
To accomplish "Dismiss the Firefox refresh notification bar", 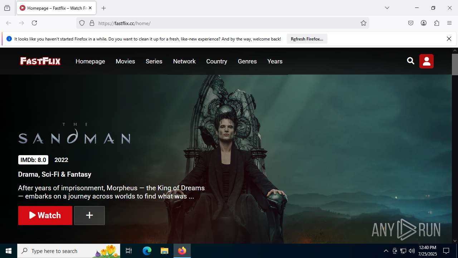I will [x=449, y=39].
